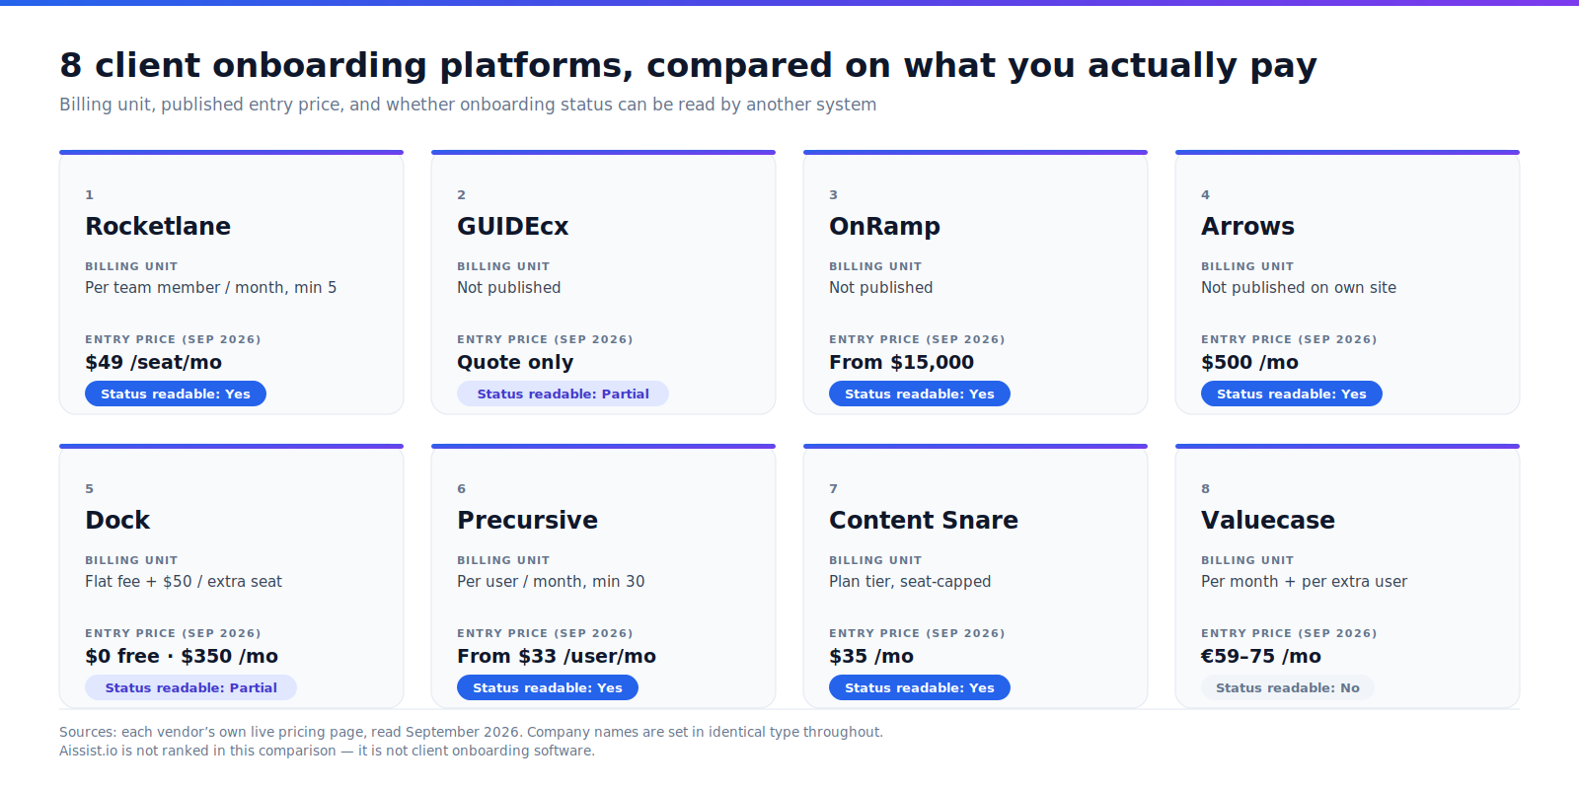Click the GUIDEcx Status readable: Partial badge

[x=563, y=394]
